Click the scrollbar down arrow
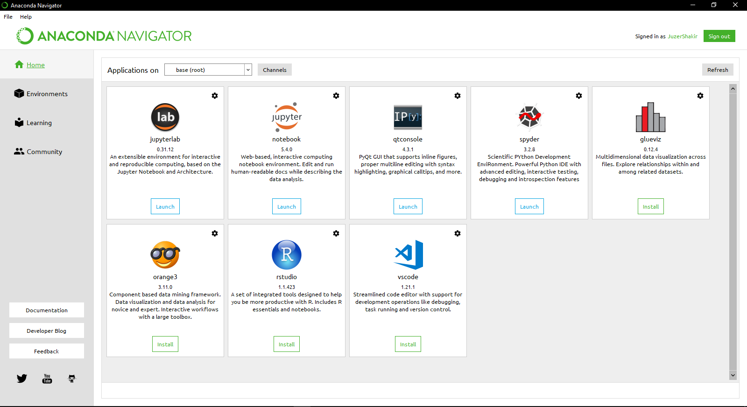Viewport: 747px width, 407px height. click(x=733, y=375)
